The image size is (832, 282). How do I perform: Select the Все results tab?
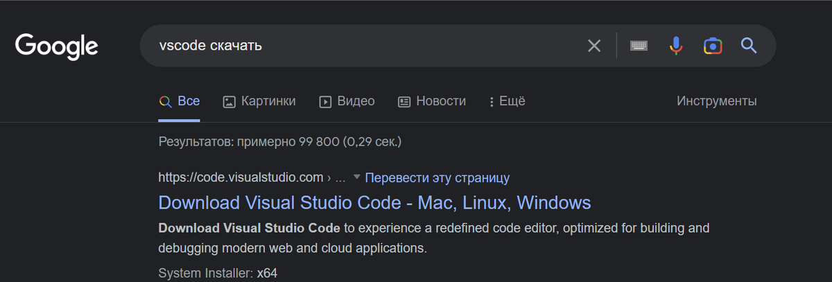[180, 101]
